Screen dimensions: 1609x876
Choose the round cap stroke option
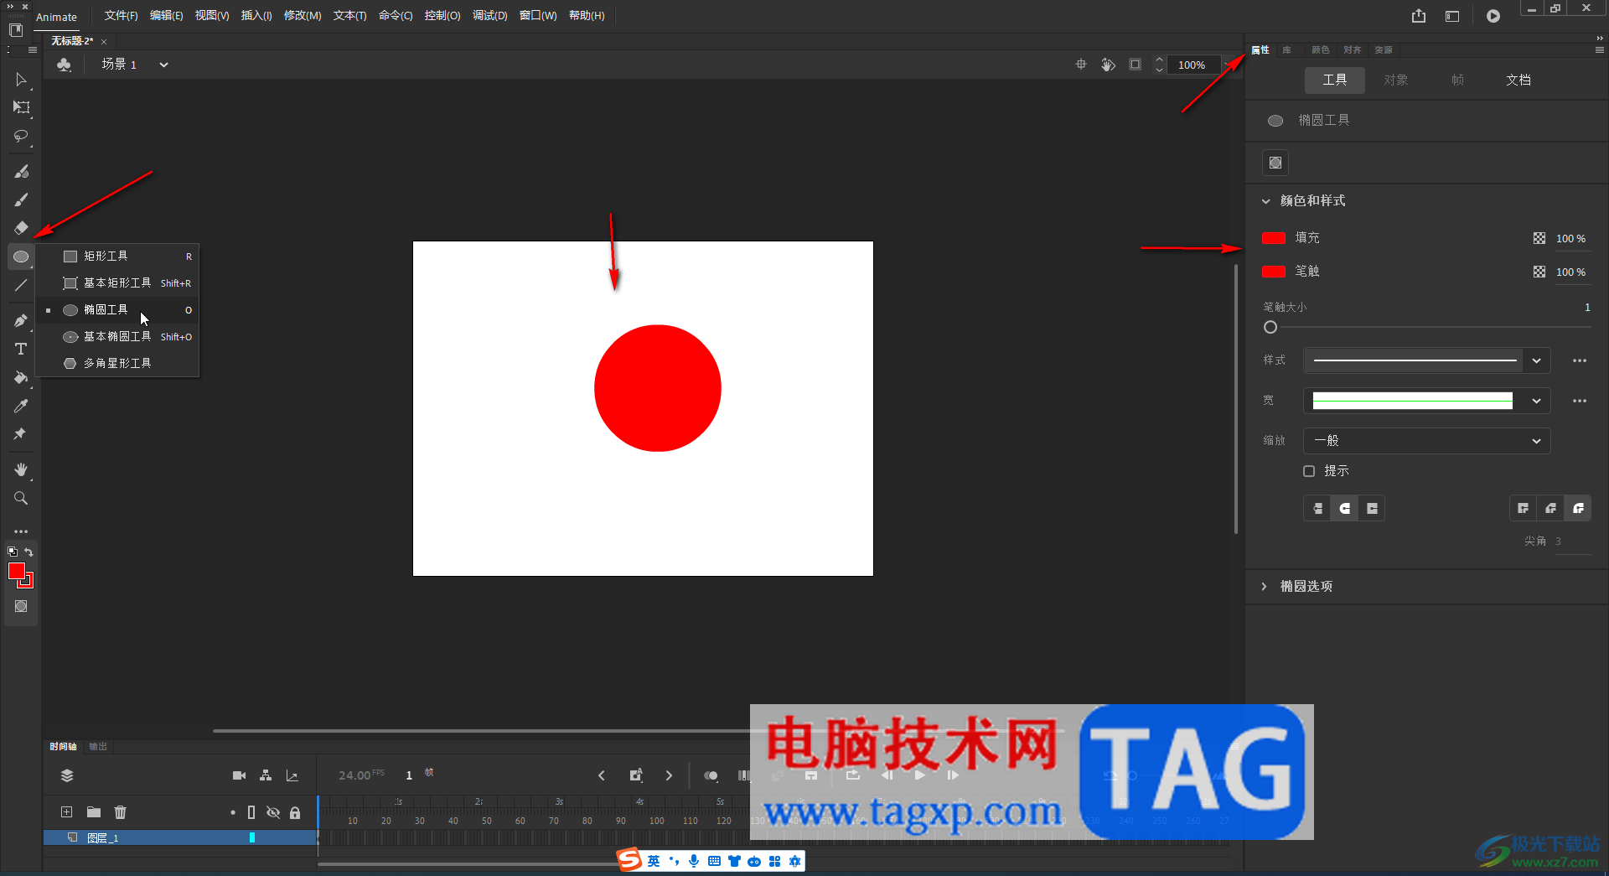(1344, 508)
